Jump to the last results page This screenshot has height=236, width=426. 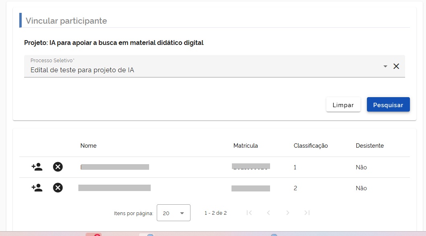point(307,213)
